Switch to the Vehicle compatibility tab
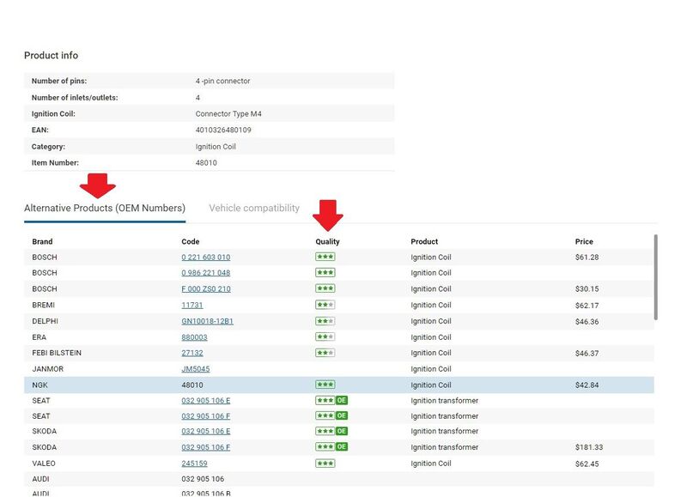The width and height of the screenshot is (687, 497). (254, 208)
